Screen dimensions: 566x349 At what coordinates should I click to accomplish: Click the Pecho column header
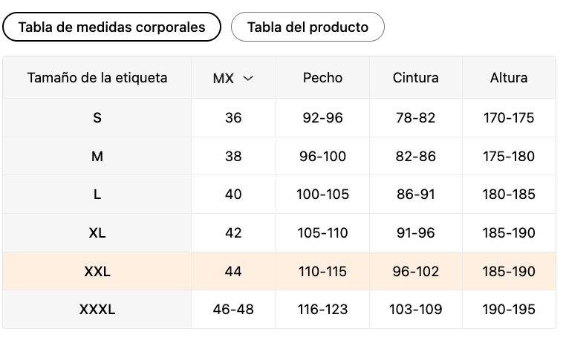tap(323, 77)
